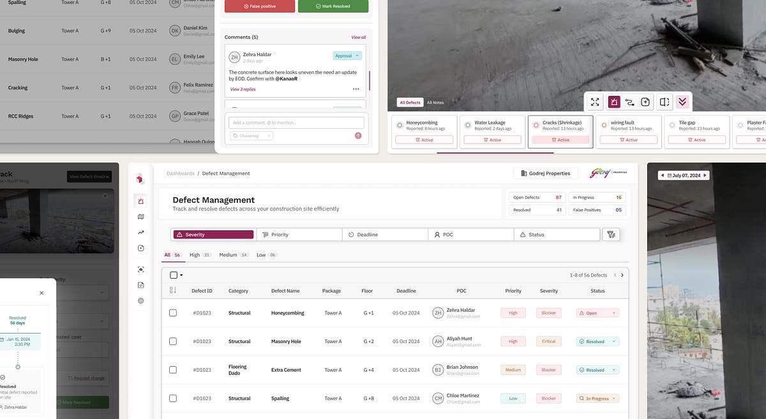
Task: Switch to the All Notes tab
Action: point(435,102)
